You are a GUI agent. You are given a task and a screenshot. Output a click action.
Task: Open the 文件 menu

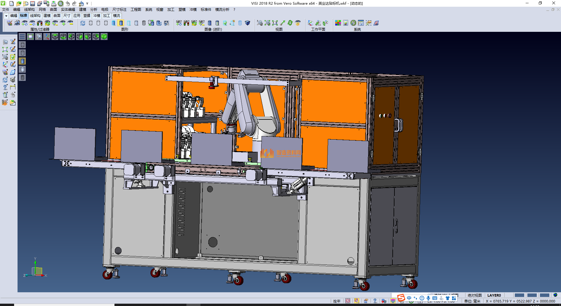[6, 10]
